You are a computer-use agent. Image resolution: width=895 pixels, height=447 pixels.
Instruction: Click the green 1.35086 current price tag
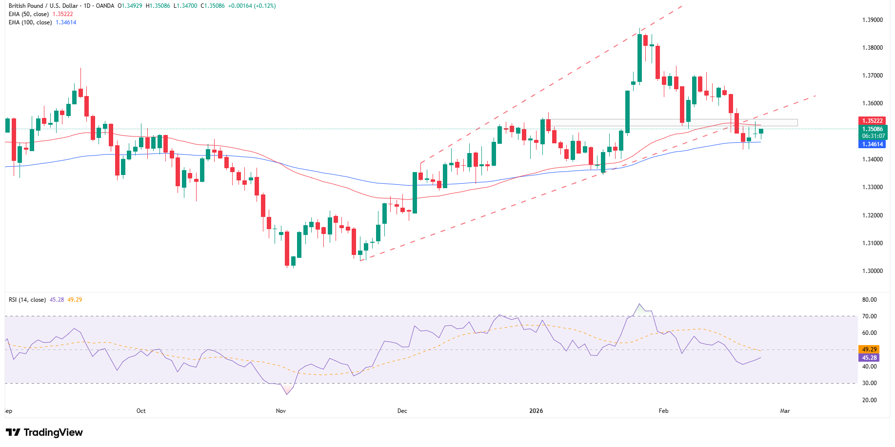872,129
